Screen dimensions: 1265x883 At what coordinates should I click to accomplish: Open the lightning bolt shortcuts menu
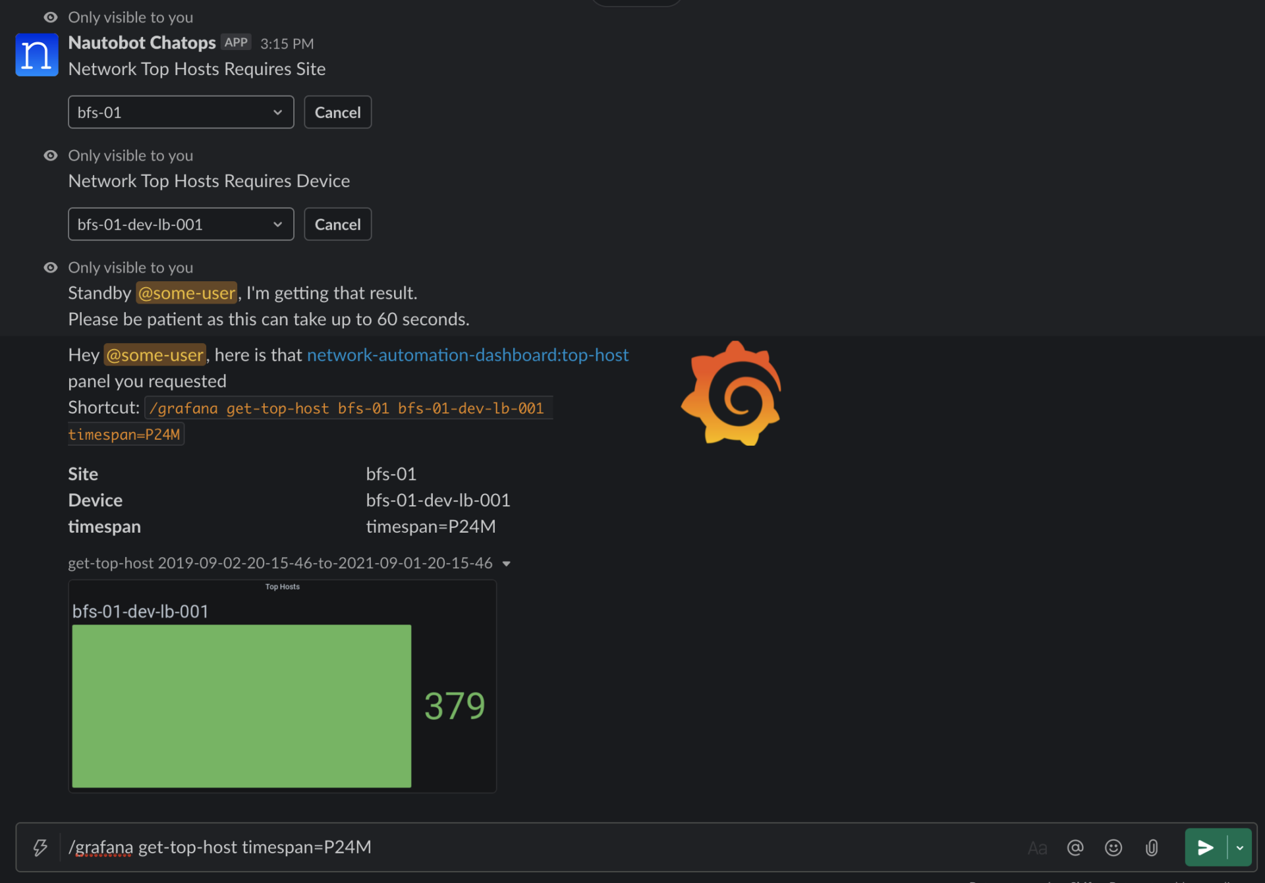pyautogui.click(x=40, y=847)
